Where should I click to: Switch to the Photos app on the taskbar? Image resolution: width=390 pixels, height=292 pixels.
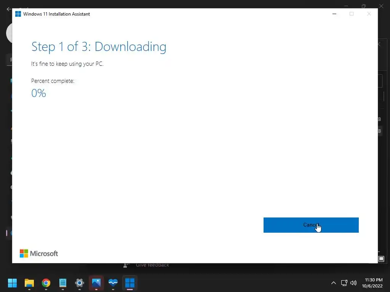click(x=96, y=282)
